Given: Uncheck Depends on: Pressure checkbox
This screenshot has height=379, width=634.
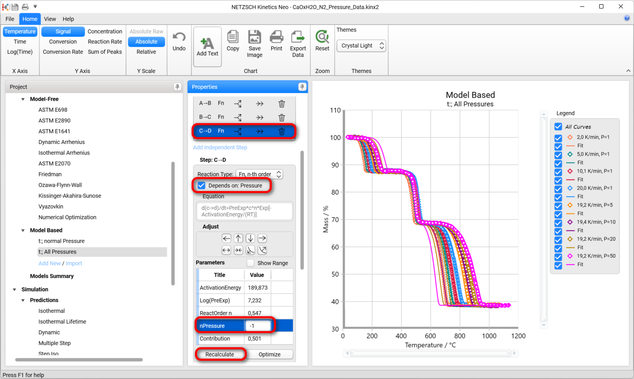Looking at the screenshot, I should click(202, 185).
